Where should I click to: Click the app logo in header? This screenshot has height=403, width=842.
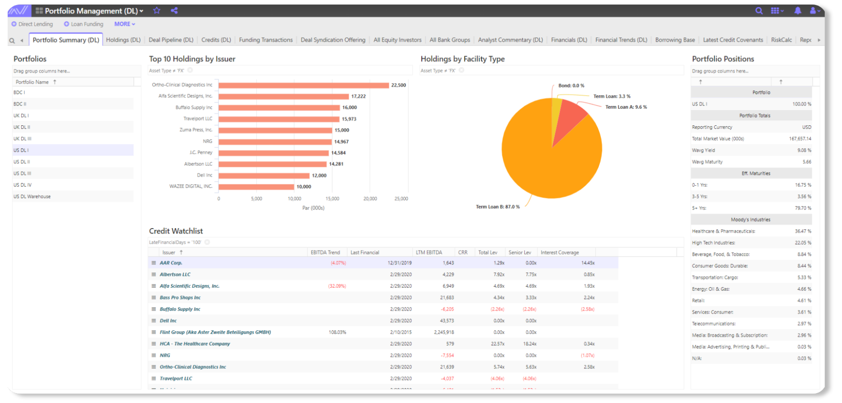coord(19,10)
